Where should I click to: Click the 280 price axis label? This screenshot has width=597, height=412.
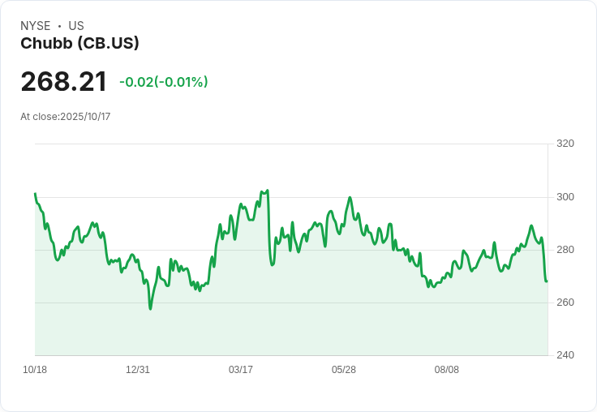click(x=565, y=250)
